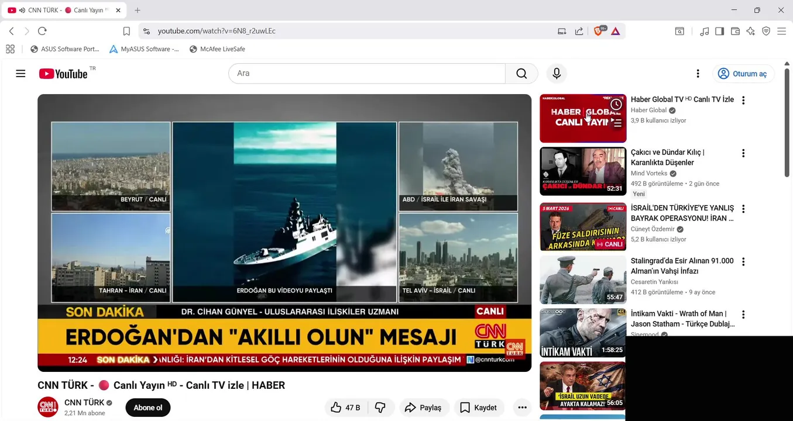Open MyASUS Software bookmark
Viewport: 793px width, 421px height.
pos(144,49)
